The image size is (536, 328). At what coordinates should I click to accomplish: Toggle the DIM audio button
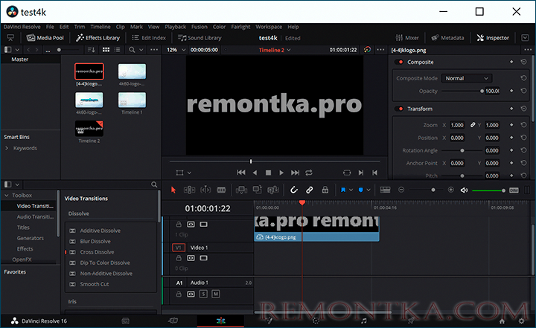click(x=514, y=190)
